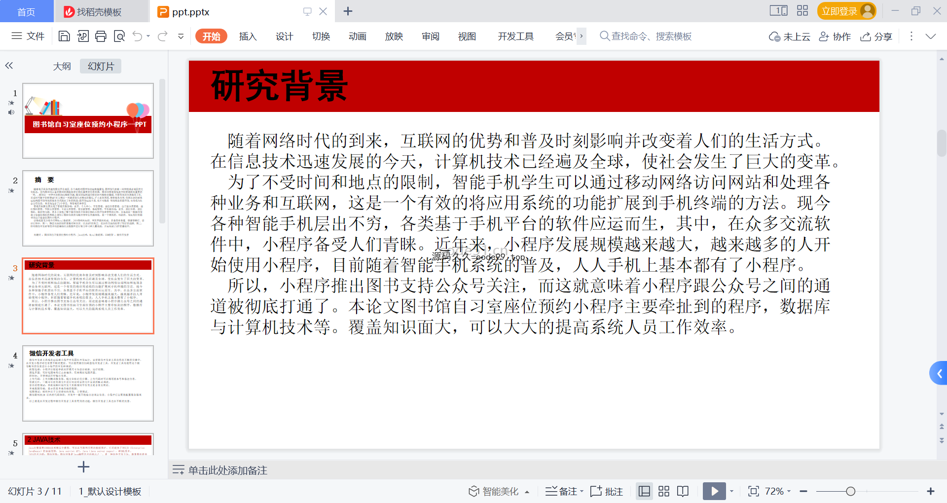The image size is (947, 503).
Task: Click the Export to PDF icon
Action: tap(83, 36)
